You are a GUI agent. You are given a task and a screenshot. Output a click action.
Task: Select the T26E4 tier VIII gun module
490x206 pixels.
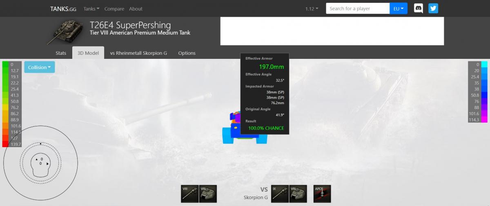pos(190,194)
